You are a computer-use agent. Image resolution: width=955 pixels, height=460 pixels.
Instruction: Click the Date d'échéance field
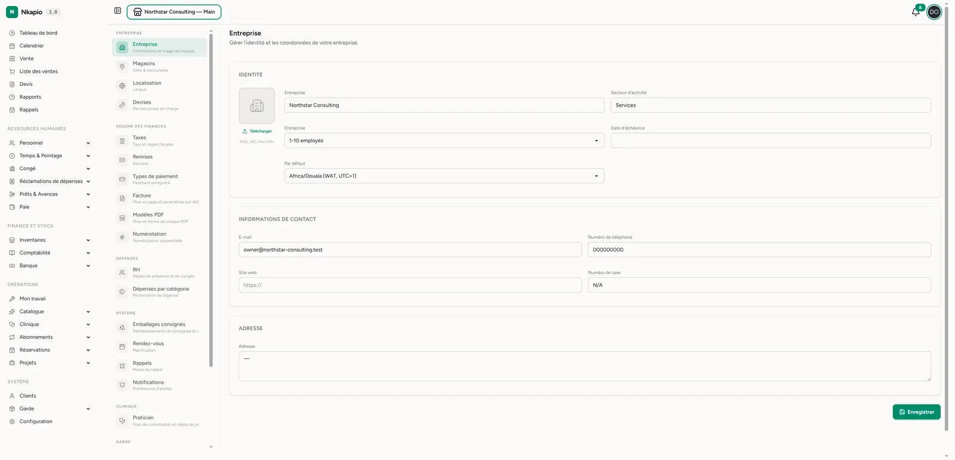(771, 141)
